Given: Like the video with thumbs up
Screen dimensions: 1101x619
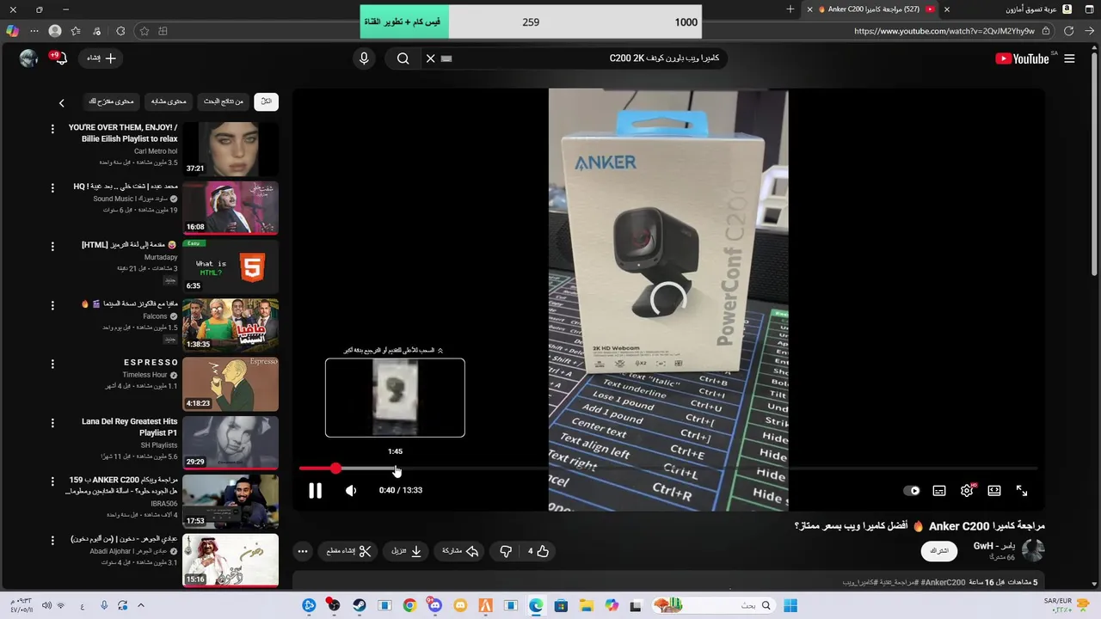Looking at the screenshot, I should tap(538, 551).
